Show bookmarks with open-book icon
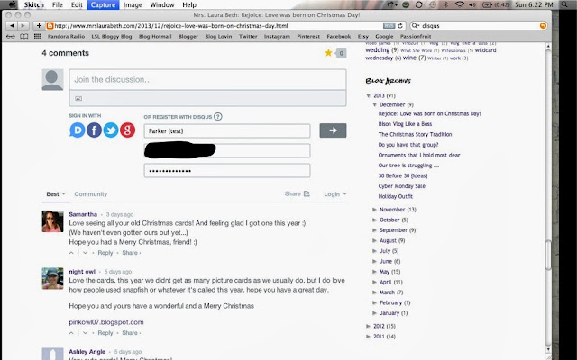The width and height of the screenshot is (577, 360). click(24, 36)
